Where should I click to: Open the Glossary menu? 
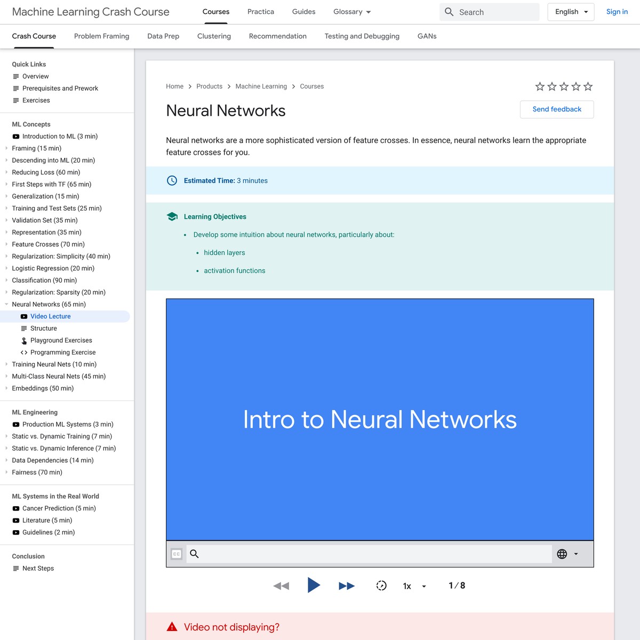(x=351, y=12)
